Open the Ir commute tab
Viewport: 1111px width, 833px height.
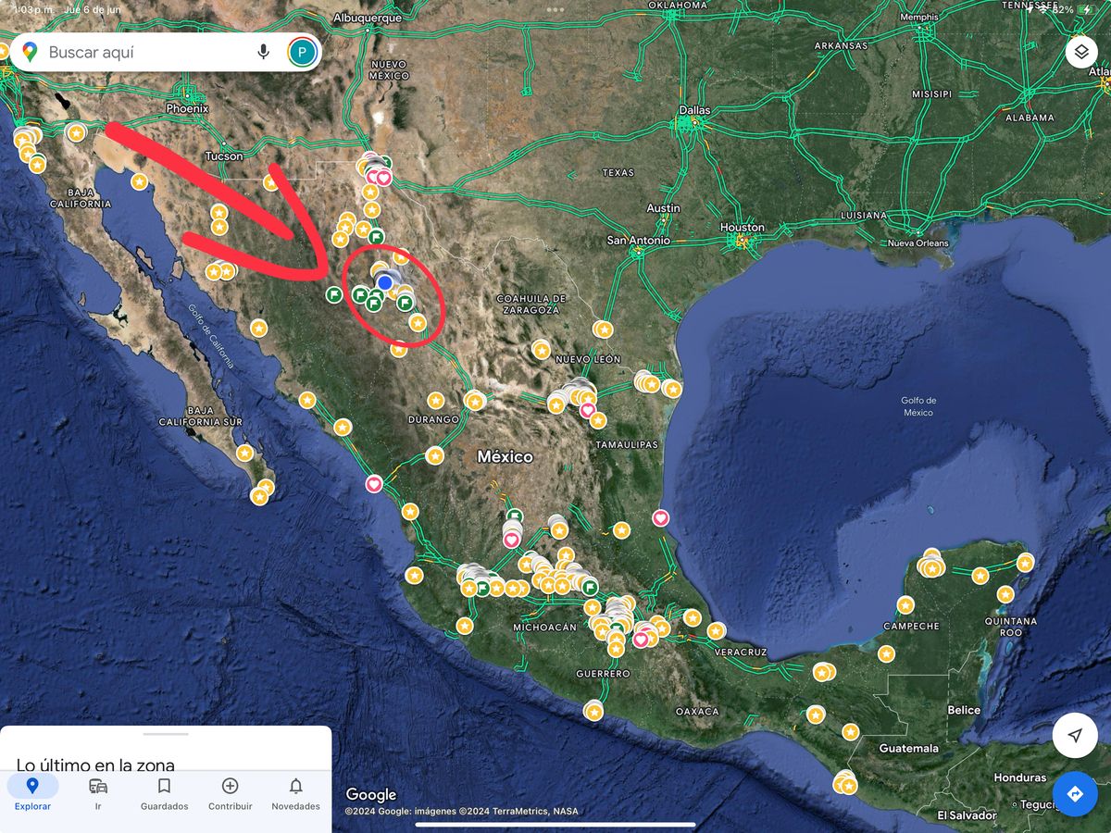(98, 793)
